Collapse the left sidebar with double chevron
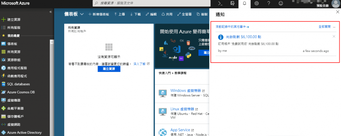The image size is (341, 136). click(51, 12)
